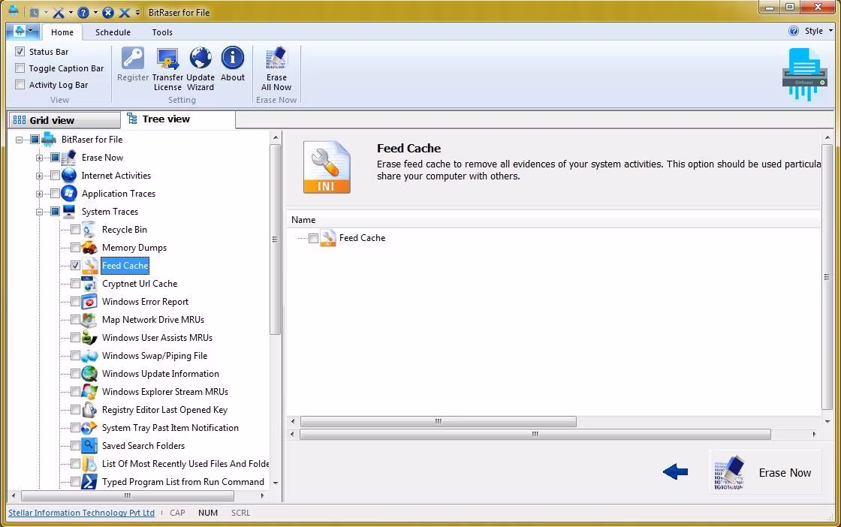841x527 pixels.
Task: Click the Erase Now tree icon
Action: click(68, 157)
